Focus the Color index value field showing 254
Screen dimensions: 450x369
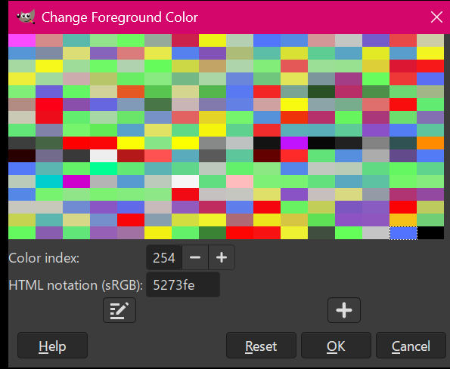coord(164,257)
